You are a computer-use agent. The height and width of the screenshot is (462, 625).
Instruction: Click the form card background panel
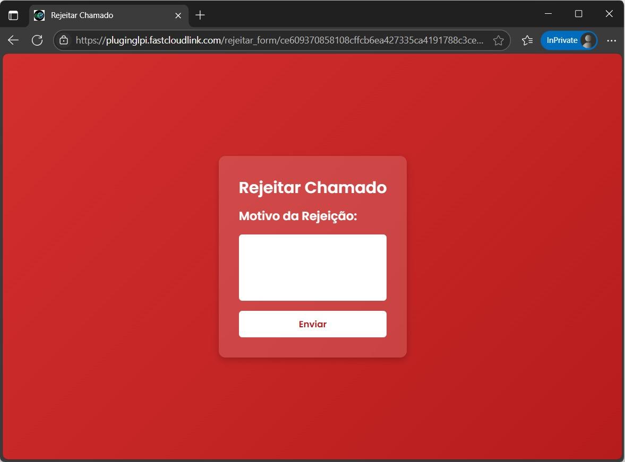(x=312, y=350)
